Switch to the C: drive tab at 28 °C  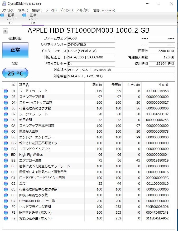(x=11, y=19)
